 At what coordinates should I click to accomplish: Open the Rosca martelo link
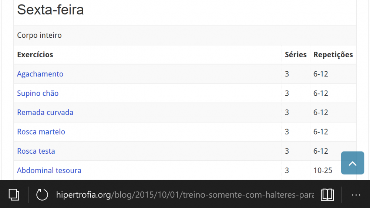tap(41, 132)
